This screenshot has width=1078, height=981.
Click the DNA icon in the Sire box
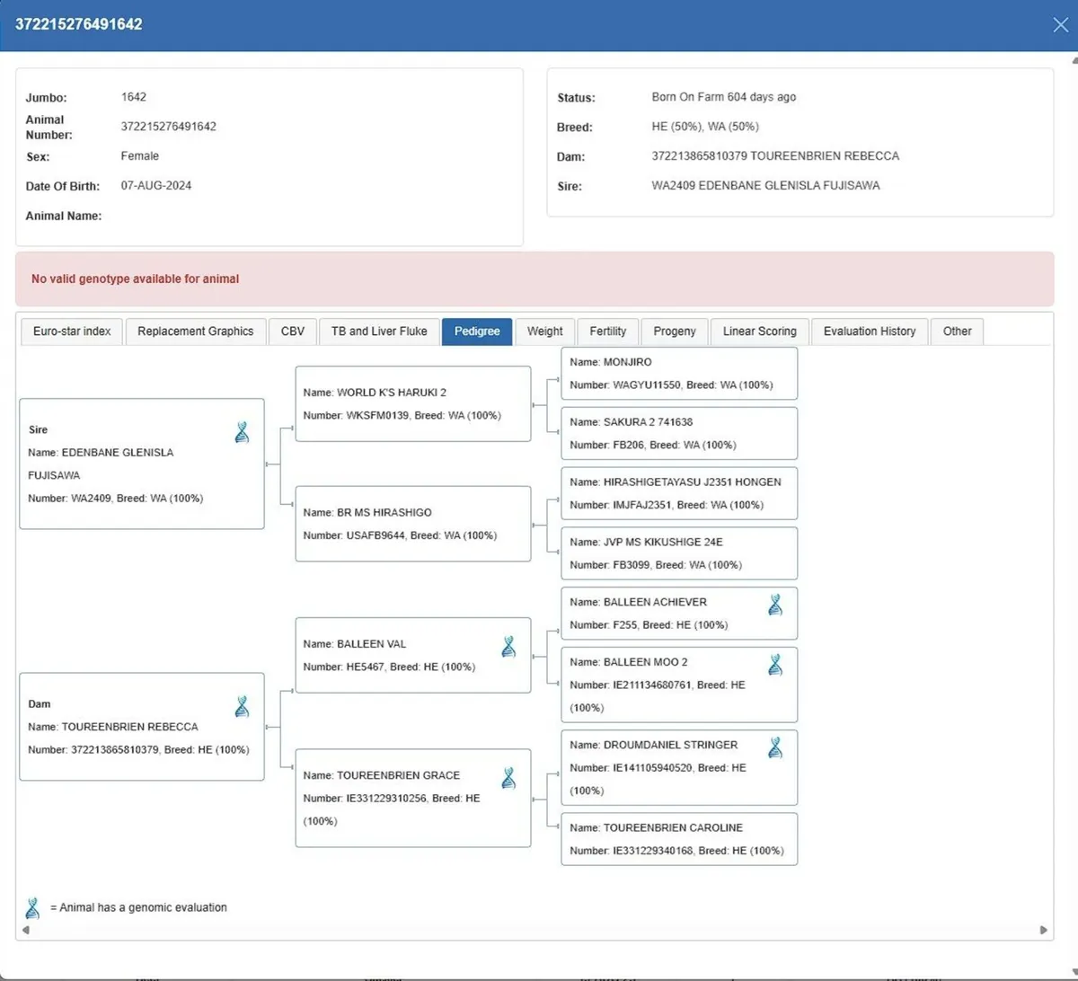click(242, 433)
